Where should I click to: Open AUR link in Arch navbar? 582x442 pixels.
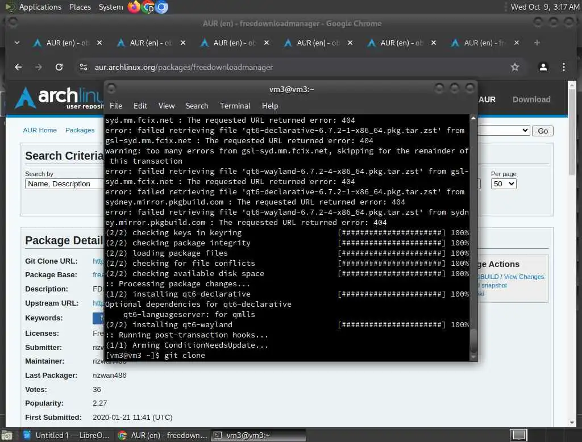coord(487,99)
